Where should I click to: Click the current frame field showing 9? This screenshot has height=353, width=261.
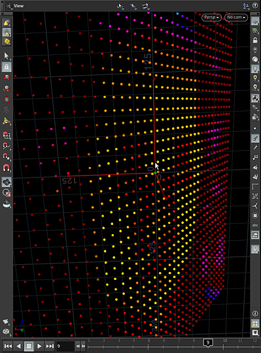(65, 346)
